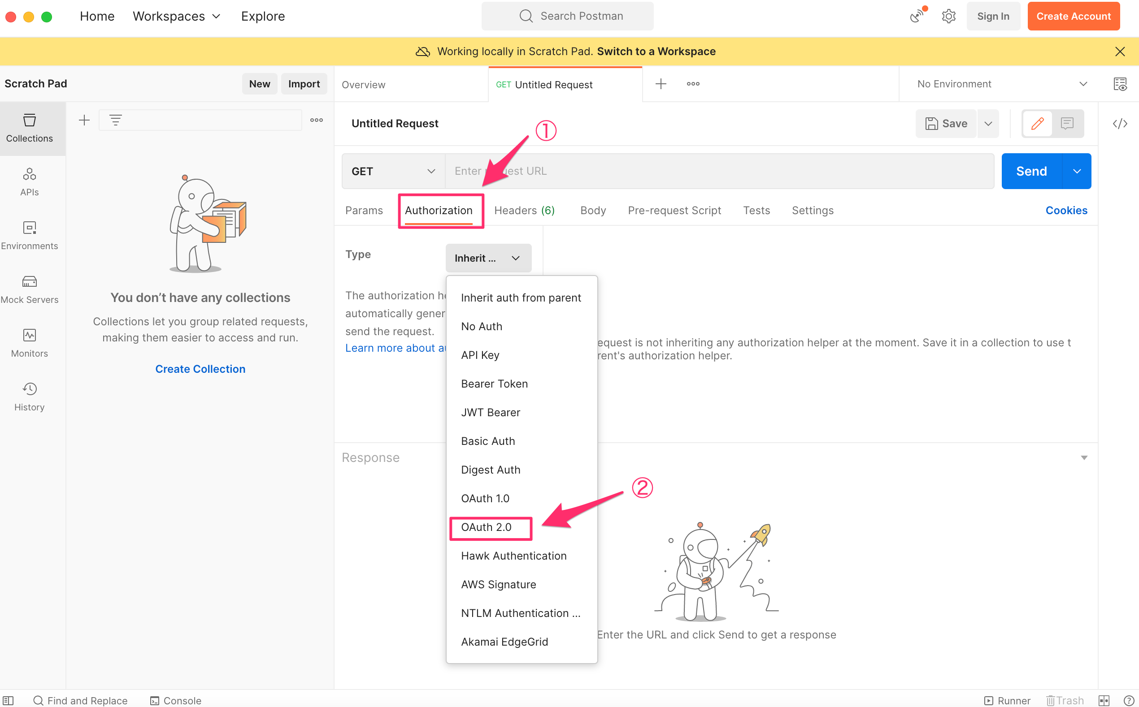
Task: Select AWS Signature auth type
Action: [x=522, y=585]
